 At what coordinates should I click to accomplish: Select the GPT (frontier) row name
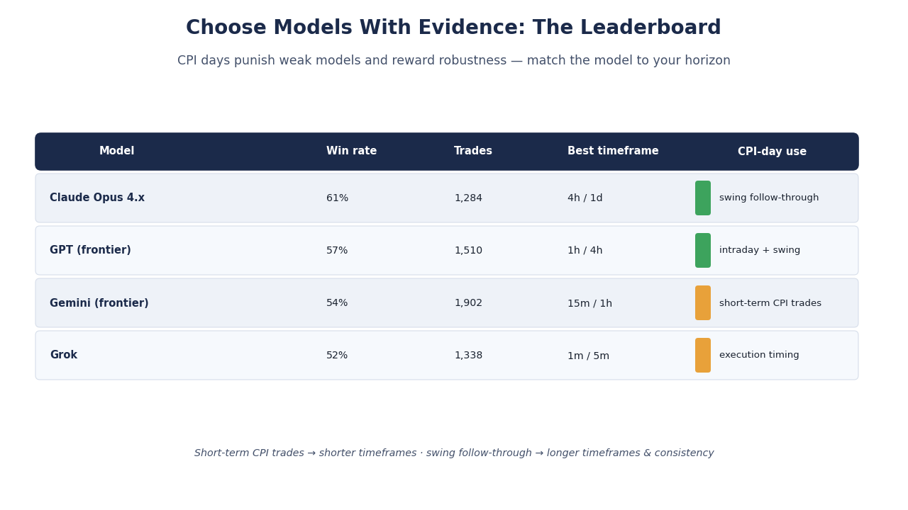click(90, 251)
